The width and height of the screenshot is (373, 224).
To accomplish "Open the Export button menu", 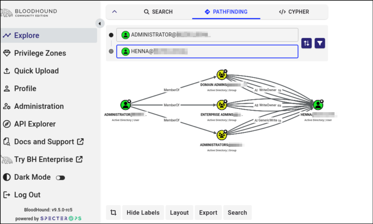I will tap(208, 212).
